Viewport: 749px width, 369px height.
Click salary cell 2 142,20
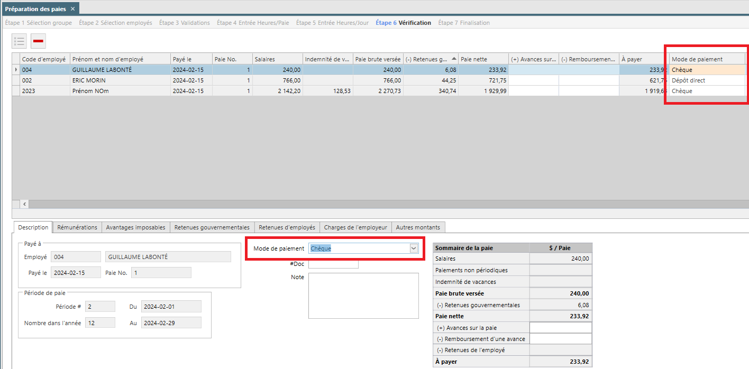click(x=278, y=91)
